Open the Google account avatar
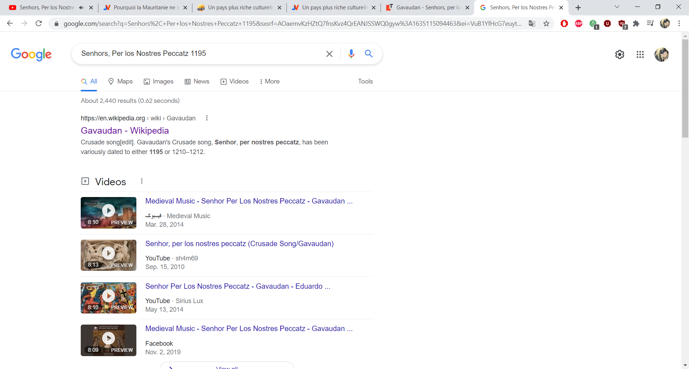This screenshot has width=689, height=369. 662,54
